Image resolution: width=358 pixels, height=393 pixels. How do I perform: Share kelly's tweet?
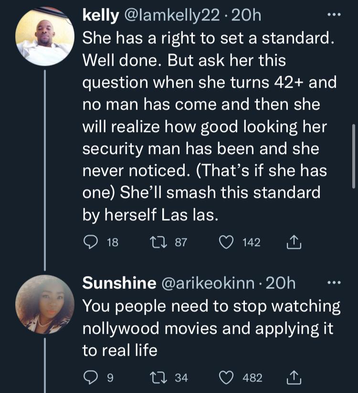click(292, 243)
